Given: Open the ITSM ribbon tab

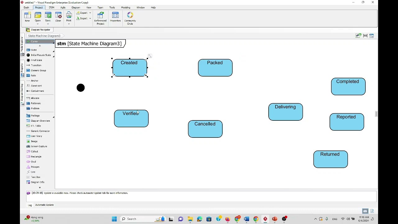Looking at the screenshot, I should click(x=51, y=7).
